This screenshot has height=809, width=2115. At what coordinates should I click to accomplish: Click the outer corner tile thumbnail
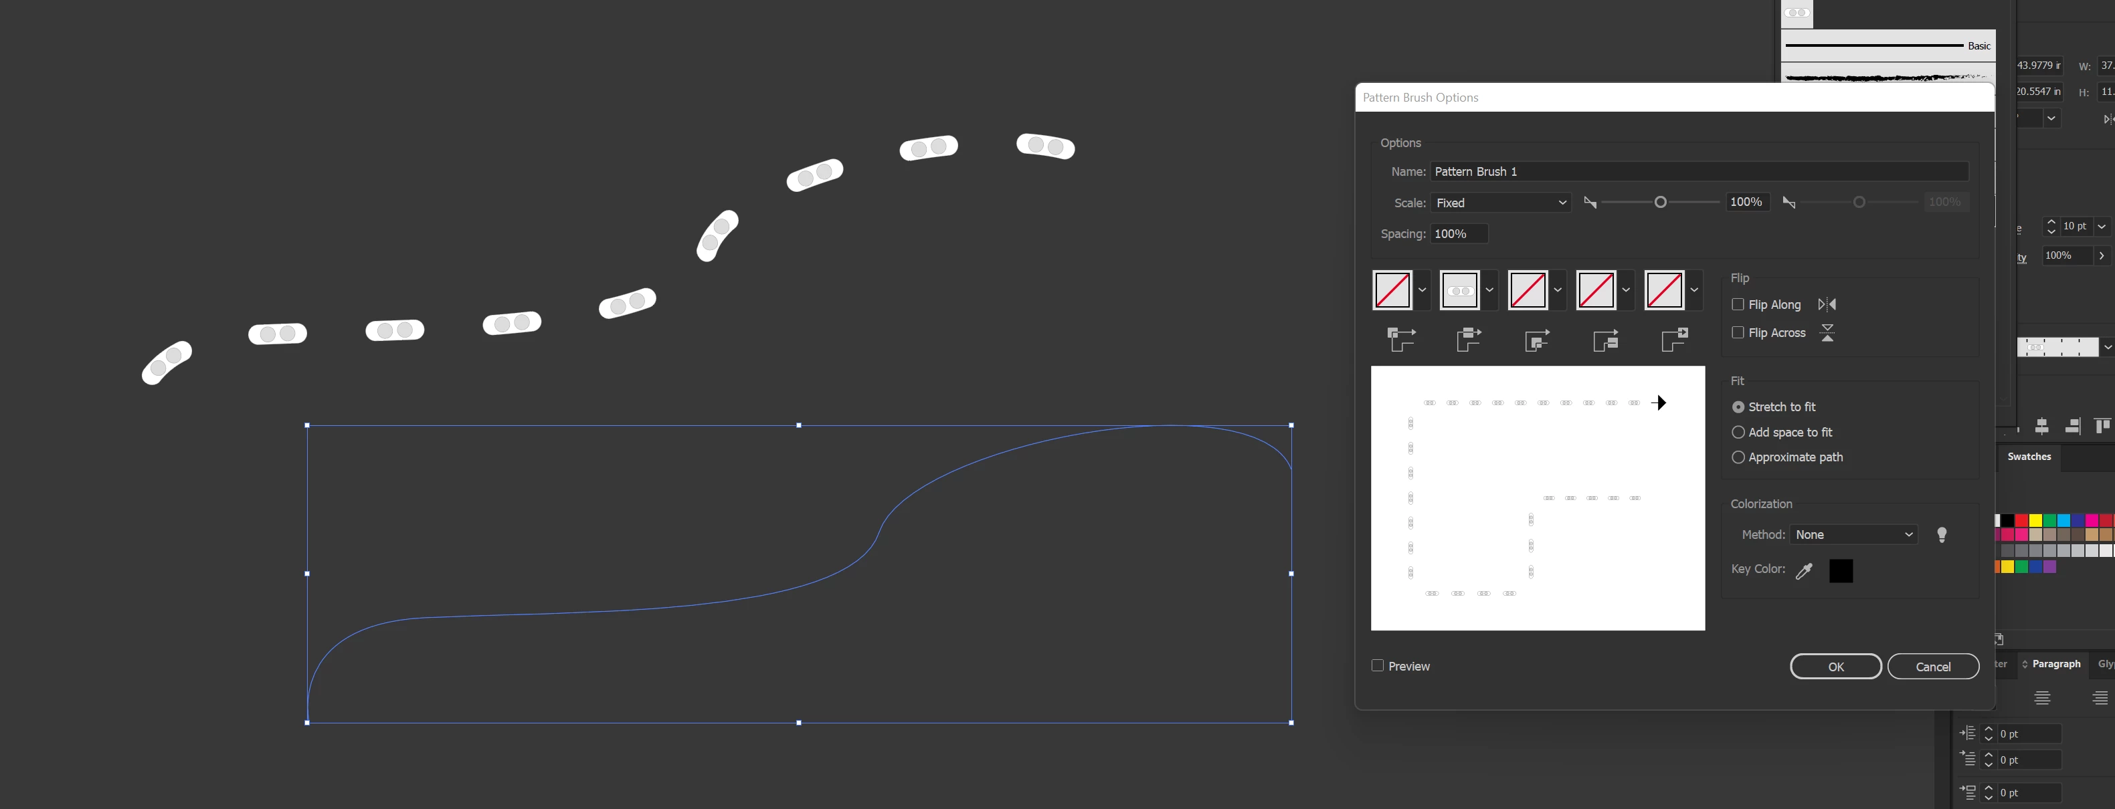pyautogui.click(x=1392, y=290)
